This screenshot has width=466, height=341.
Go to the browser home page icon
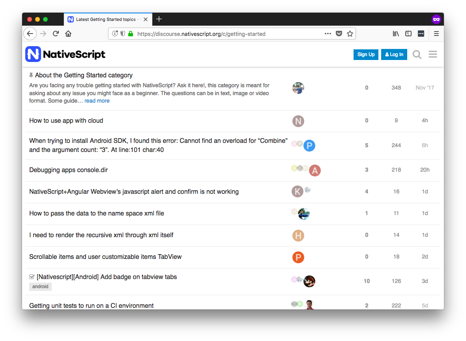click(68, 34)
